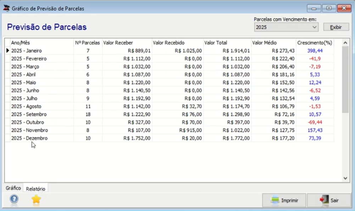Image resolution: width=355 pixels, height=211 pixels.
Task: Click the Nº Parcelas column header
Action: 88,43
